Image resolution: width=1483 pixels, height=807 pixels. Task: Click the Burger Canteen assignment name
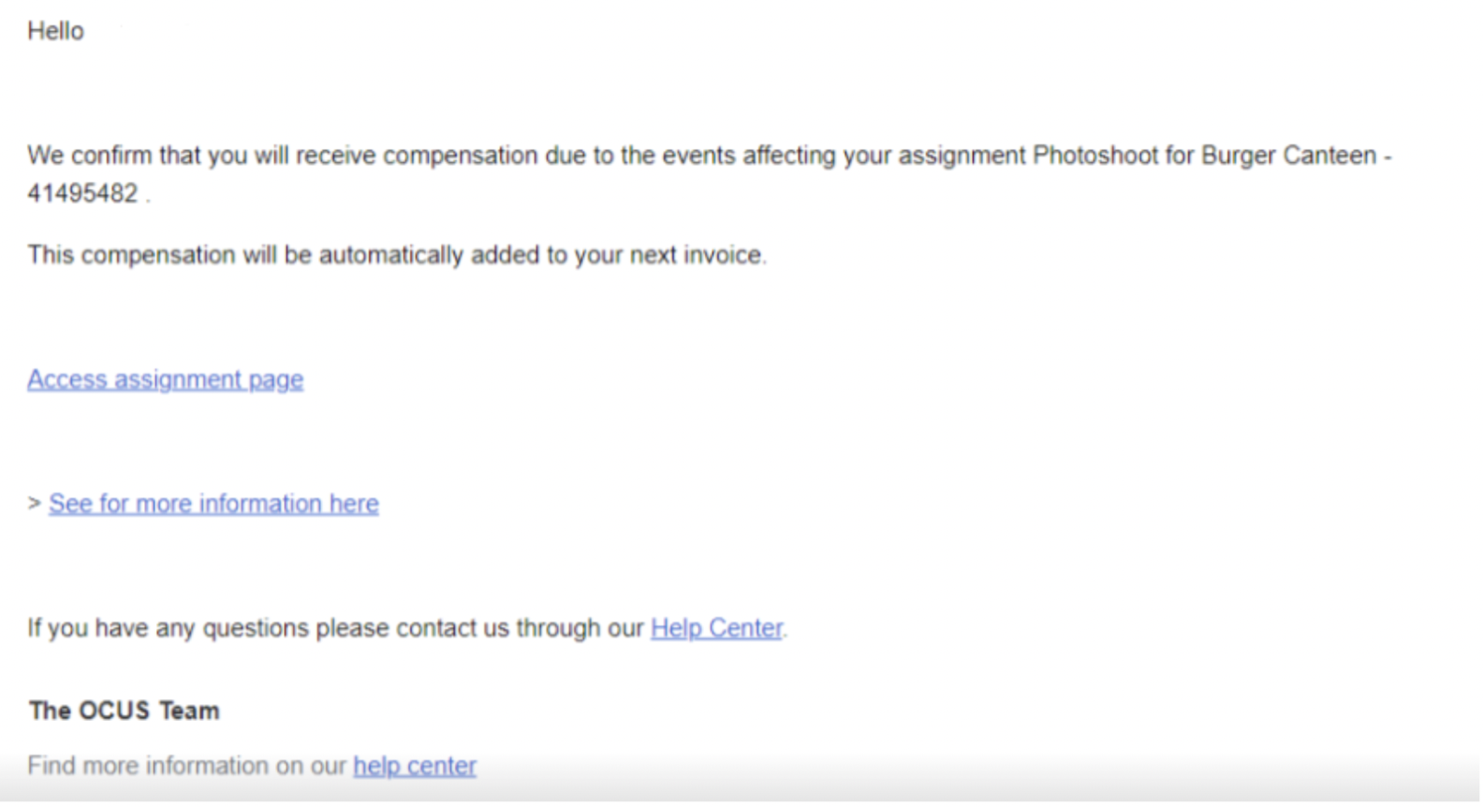(x=1288, y=155)
